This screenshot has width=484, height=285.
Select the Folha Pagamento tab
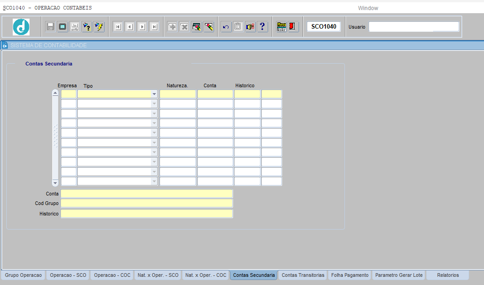[x=349, y=275]
